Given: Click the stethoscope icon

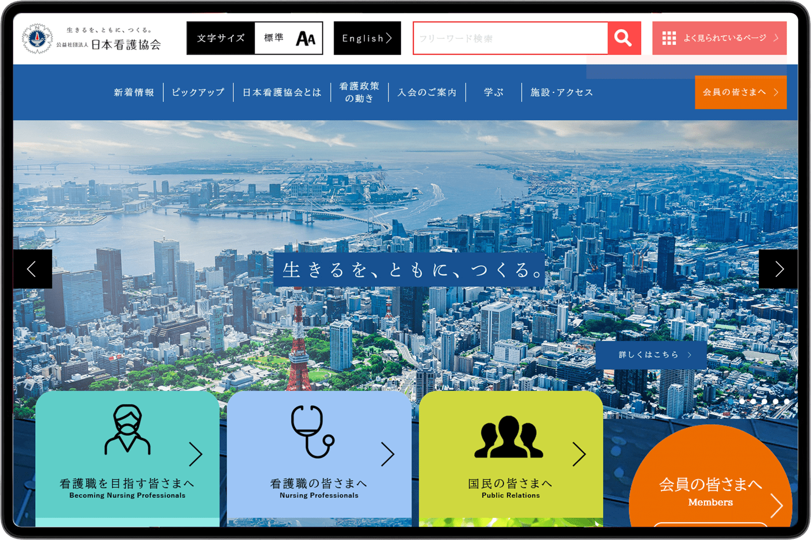Looking at the screenshot, I should [313, 431].
